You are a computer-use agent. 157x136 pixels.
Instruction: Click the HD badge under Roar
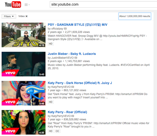[51, 131]
